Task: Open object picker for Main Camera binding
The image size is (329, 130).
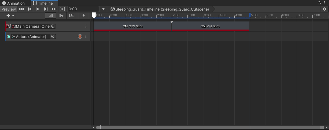Action: coord(53,26)
